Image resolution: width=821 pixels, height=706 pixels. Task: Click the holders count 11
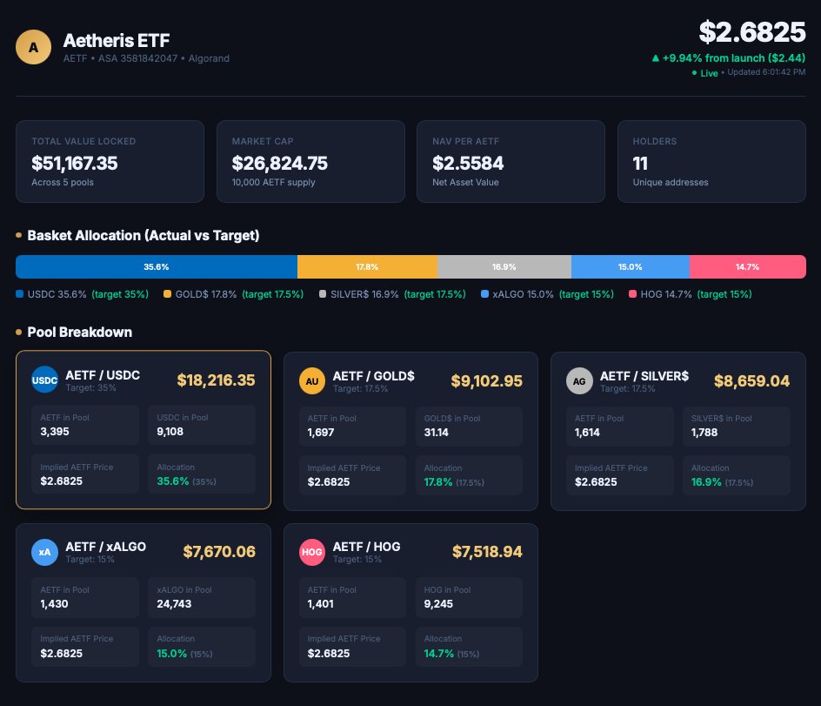pyautogui.click(x=640, y=163)
